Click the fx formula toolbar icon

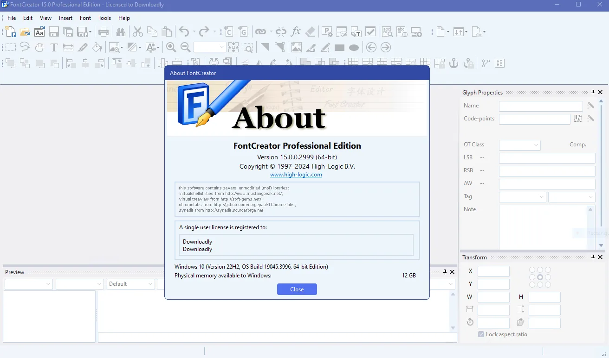(296, 31)
